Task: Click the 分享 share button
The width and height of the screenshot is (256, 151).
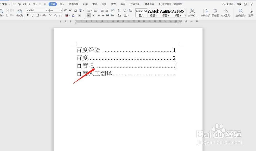Action: [239, 4]
